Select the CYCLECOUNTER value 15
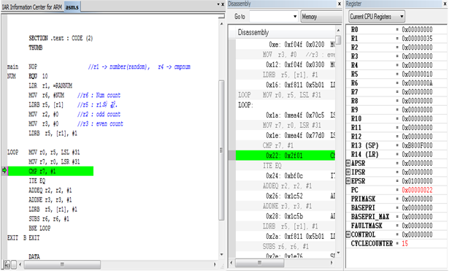 click(x=405, y=243)
